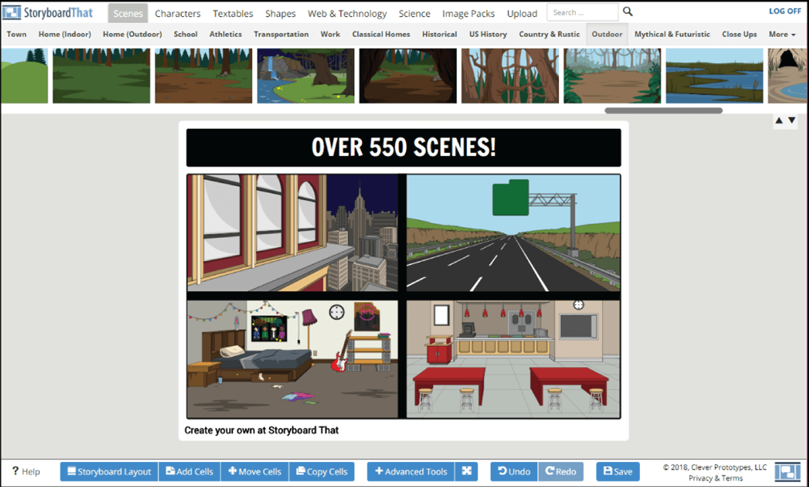Click the fullscreen expand arrows button
Viewport: 809px width, 487px height.
466,471
